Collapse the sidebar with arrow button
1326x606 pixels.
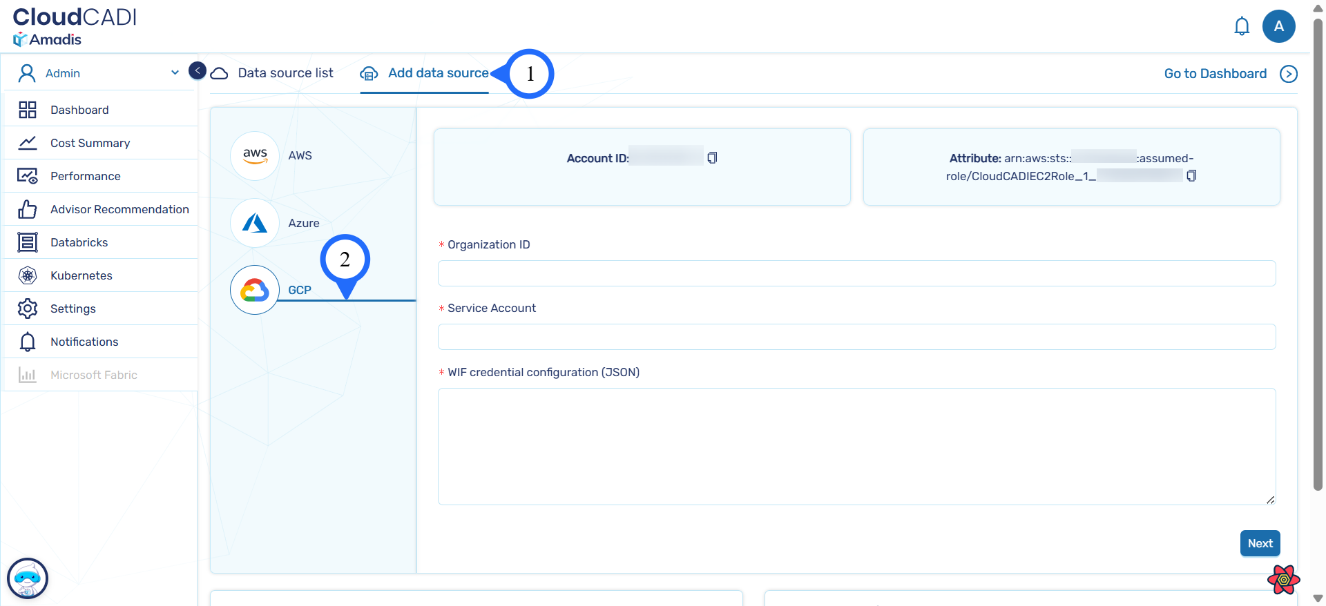(198, 70)
